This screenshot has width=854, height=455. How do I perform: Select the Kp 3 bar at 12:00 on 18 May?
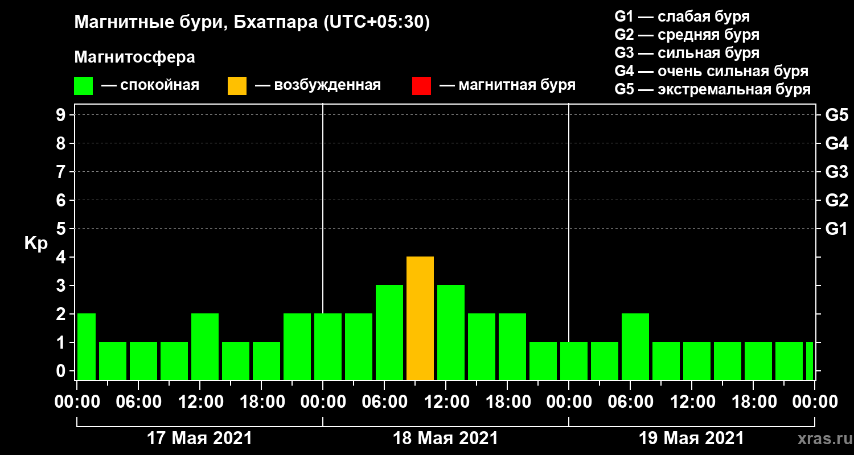(451, 332)
